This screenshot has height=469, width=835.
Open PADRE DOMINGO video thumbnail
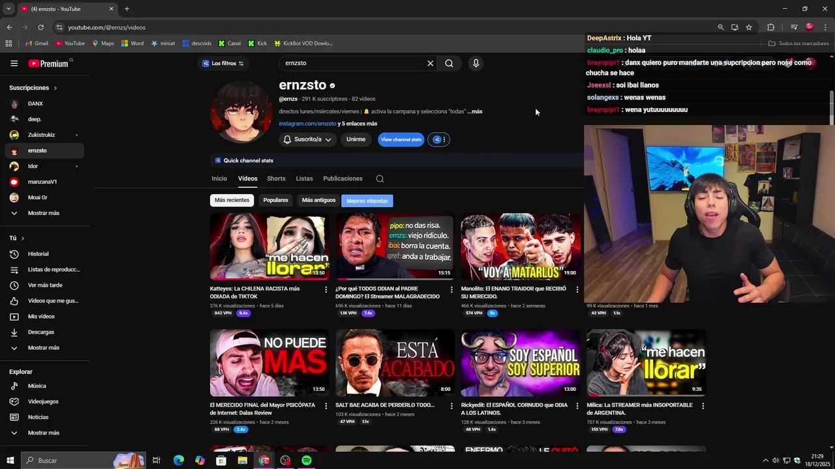[x=395, y=246]
